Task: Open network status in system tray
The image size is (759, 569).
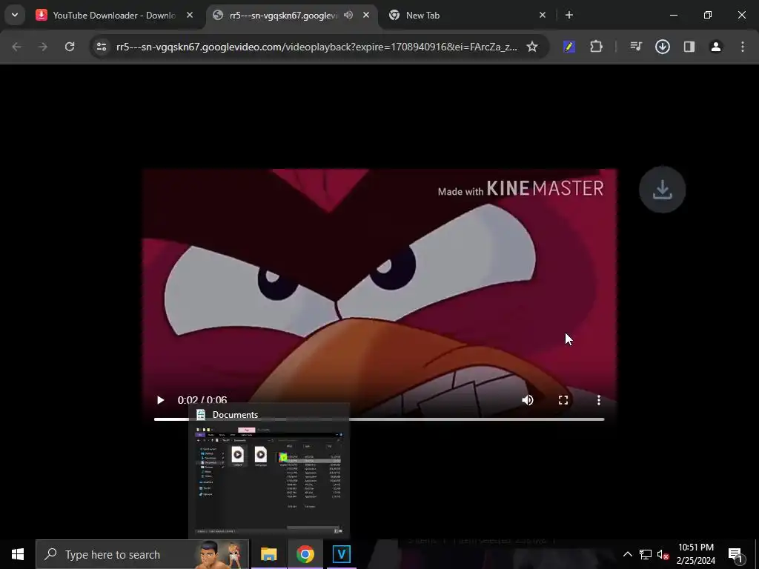Action: [x=646, y=554]
